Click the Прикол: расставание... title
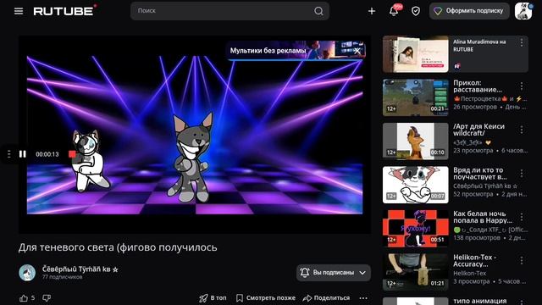This screenshot has width=542, height=305. [x=478, y=86]
